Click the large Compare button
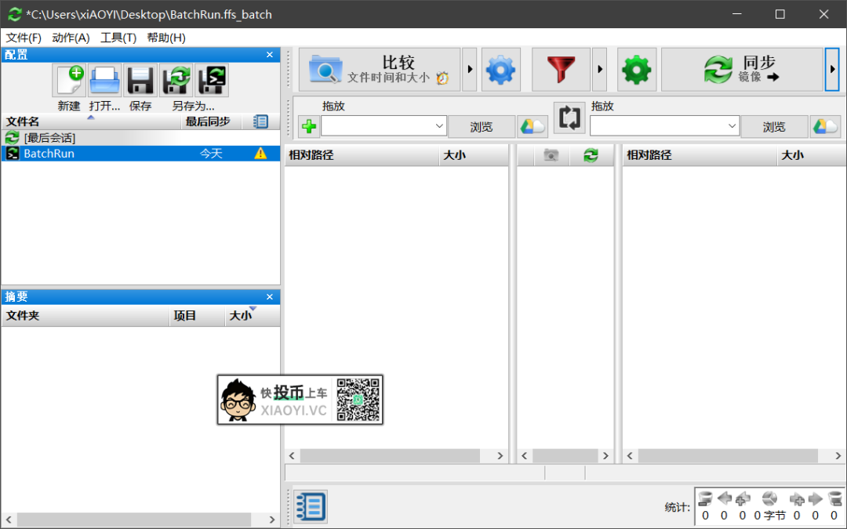Viewport: 847px width, 529px height. tap(380, 70)
